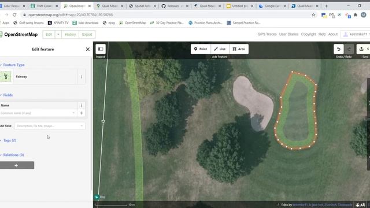The image size is (370, 208).
Task: Switch to the TNM Download tab
Action: [x=44, y=6]
